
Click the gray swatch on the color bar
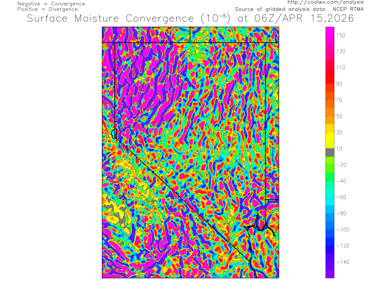(330, 152)
